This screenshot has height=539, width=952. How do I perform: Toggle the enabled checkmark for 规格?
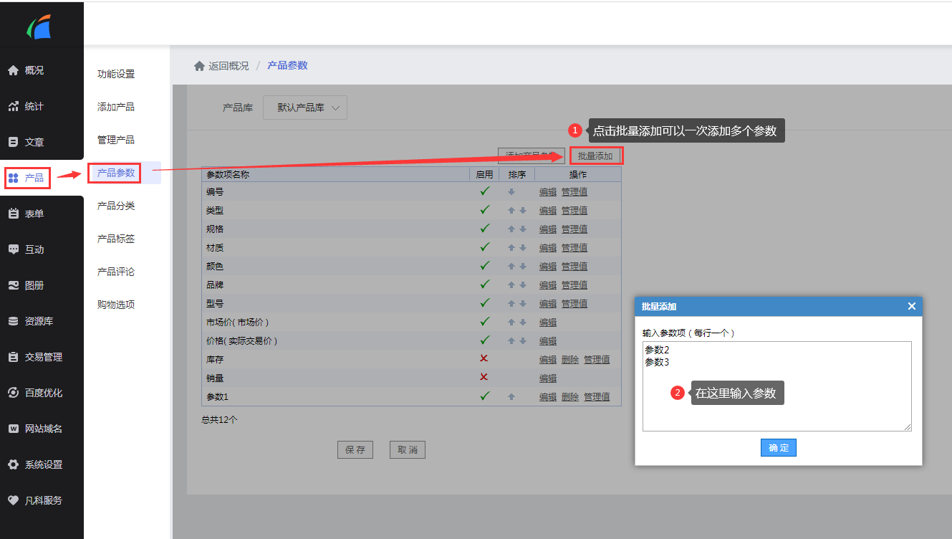(x=485, y=229)
